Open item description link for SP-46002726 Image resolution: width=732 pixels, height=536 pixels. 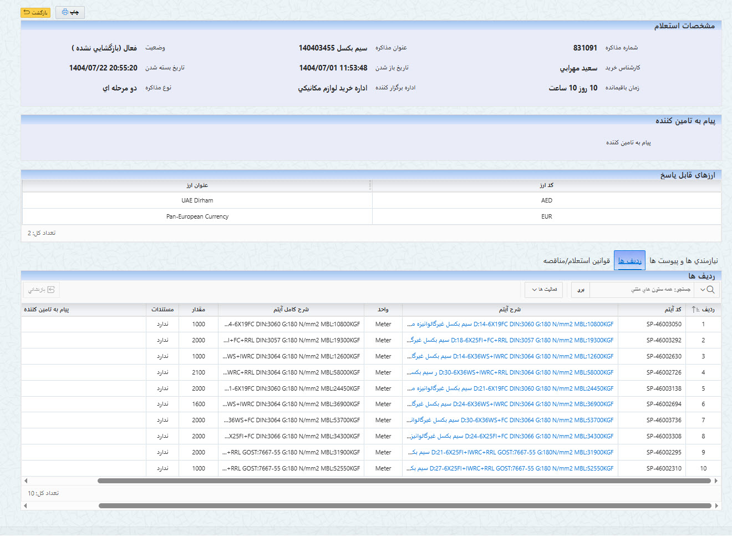pyautogui.click(x=510, y=373)
